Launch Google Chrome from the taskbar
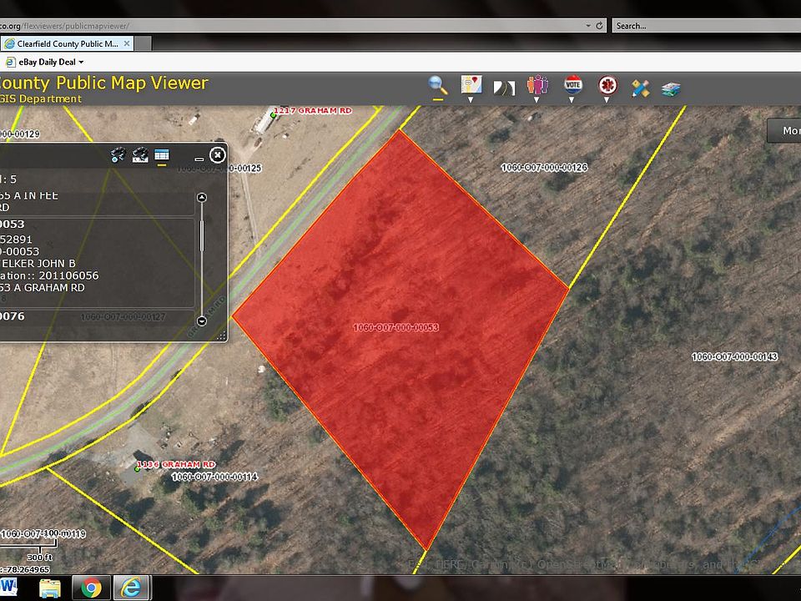 tap(91, 588)
